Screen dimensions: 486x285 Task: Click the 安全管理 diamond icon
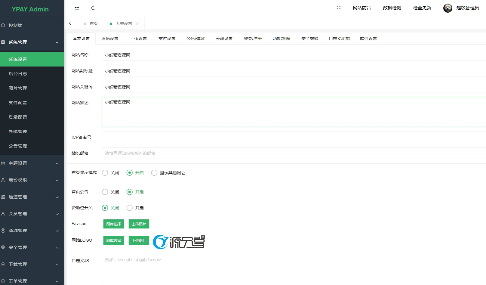point(3,247)
